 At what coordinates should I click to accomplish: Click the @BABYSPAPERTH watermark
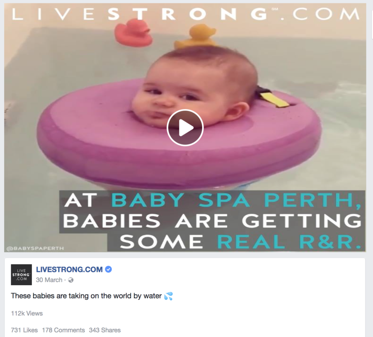(35, 249)
